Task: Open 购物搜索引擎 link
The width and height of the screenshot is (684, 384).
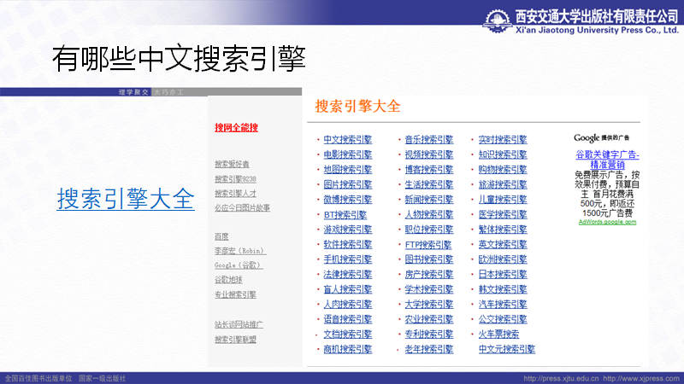Action: pyautogui.click(x=503, y=169)
